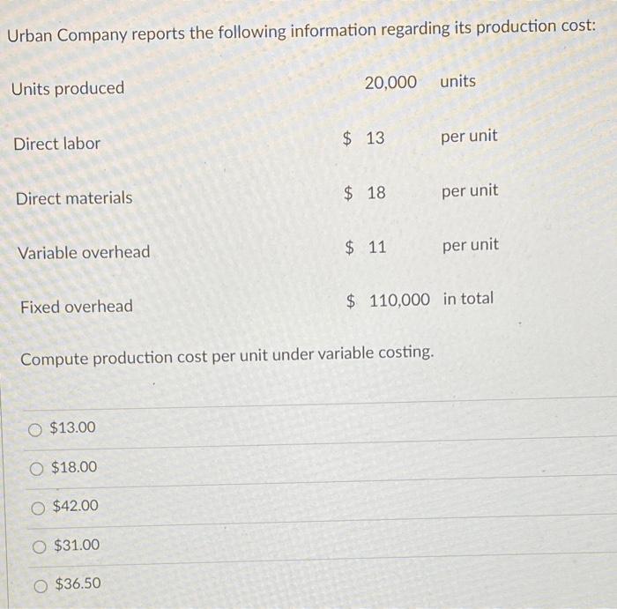The width and height of the screenshot is (617, 609).
Task: Pick the $42.00 radio button
Action: point(38,509)
